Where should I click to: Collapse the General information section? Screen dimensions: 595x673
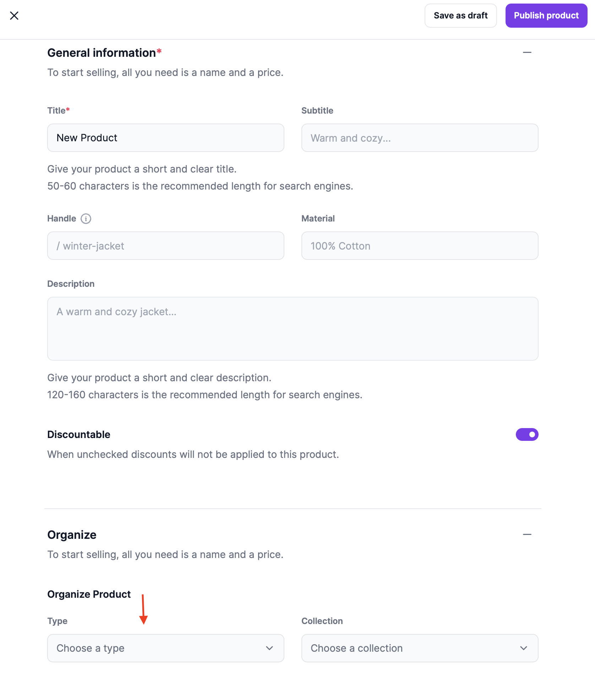click(527, 53)
